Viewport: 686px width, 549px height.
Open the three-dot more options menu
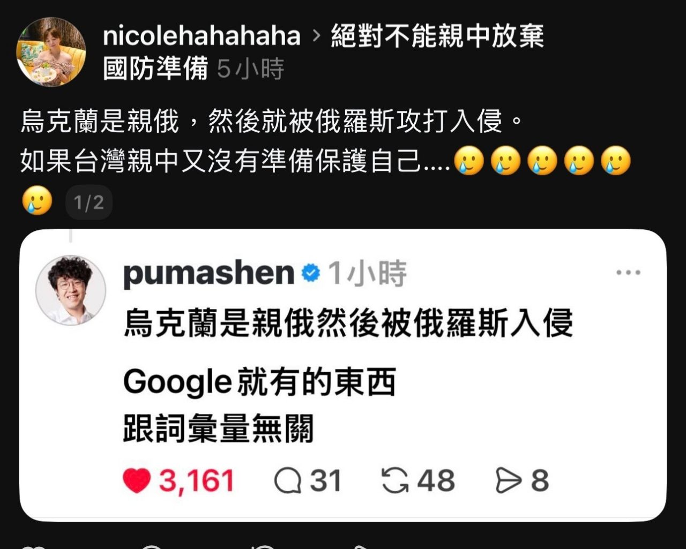click(x=628, y=273)
